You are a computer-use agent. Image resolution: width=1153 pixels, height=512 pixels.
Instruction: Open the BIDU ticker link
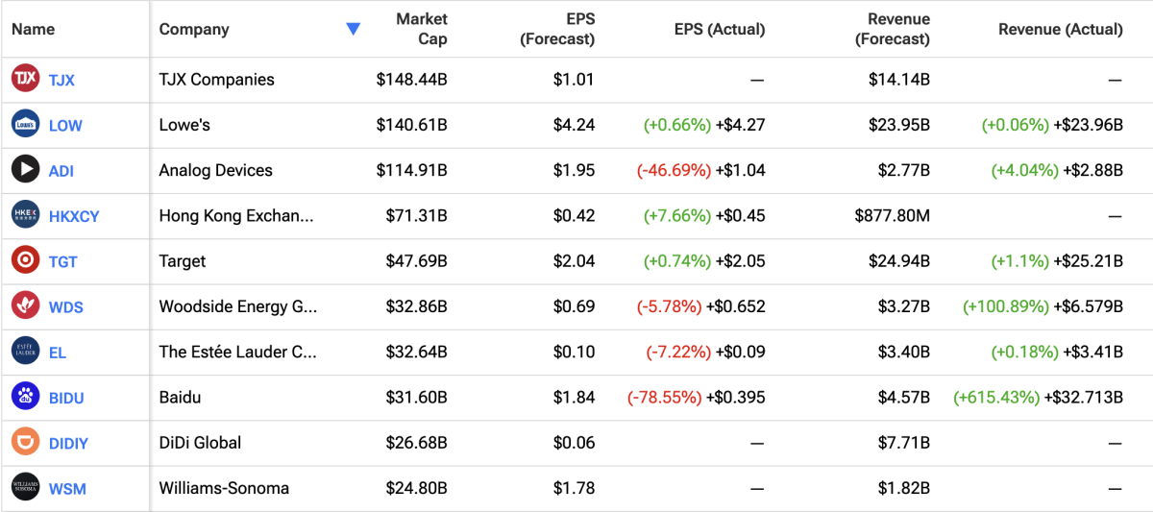click(x=66, y=398)
